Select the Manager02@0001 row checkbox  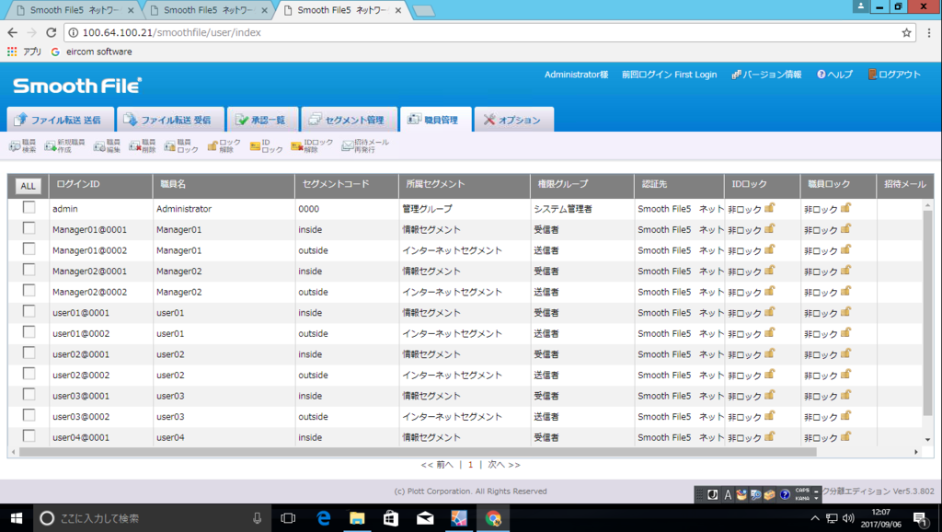coord(29,270)
